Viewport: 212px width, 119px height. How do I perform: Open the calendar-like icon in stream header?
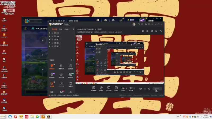[152, 31]
